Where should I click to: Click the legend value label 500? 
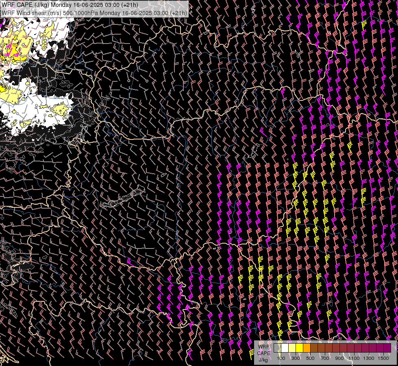click(x=310, y=358)
